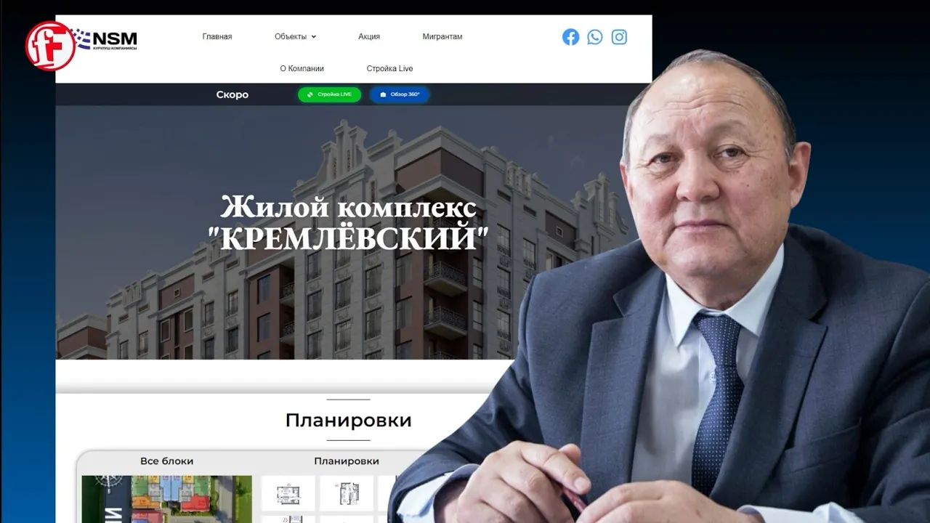The image size is (930, 523).
Task: Open the Стройка Live menu item
Action: (x=389, y=68)
